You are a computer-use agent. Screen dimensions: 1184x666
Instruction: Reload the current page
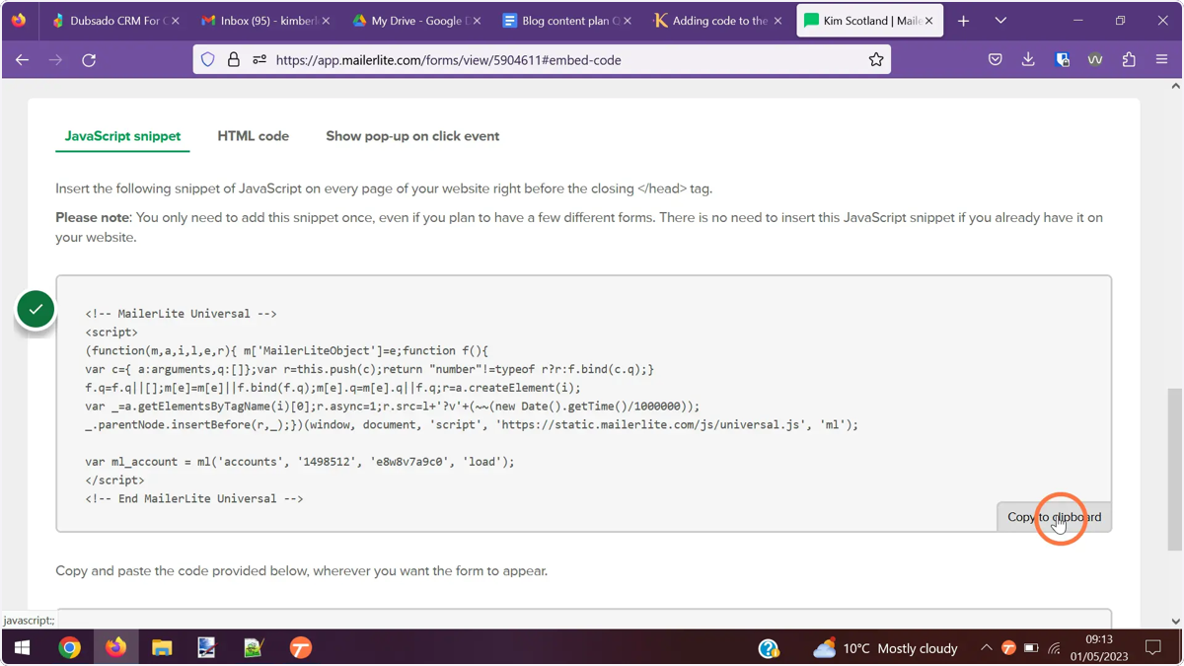coord(89,60)
